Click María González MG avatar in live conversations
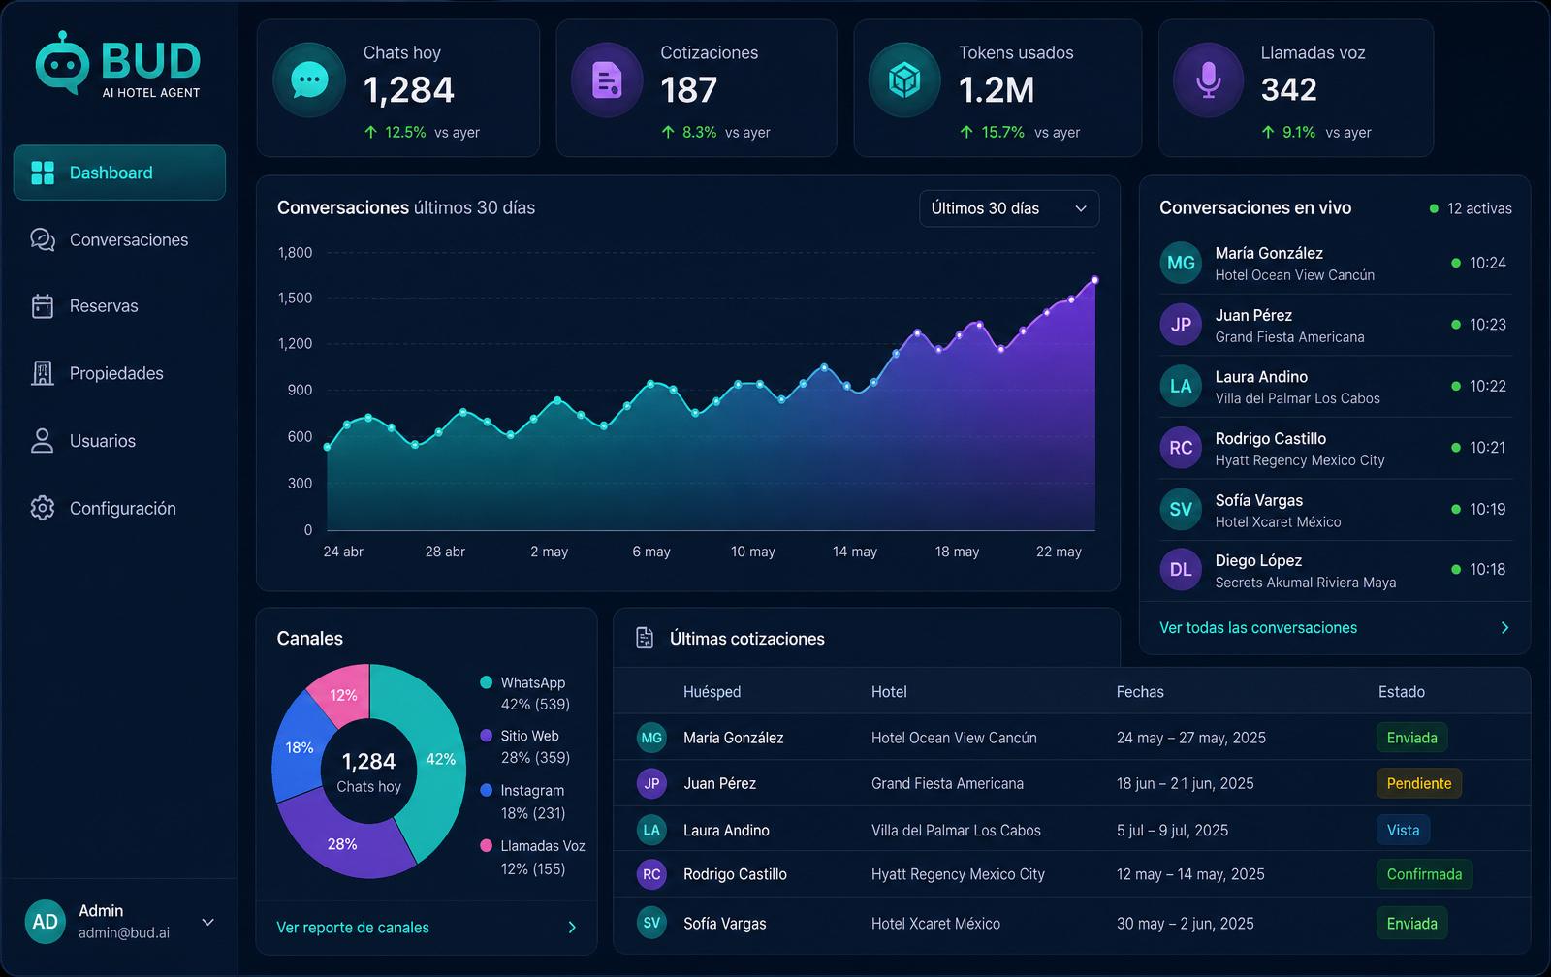This screenshot has width=1551, height=977. [1181, 263]
